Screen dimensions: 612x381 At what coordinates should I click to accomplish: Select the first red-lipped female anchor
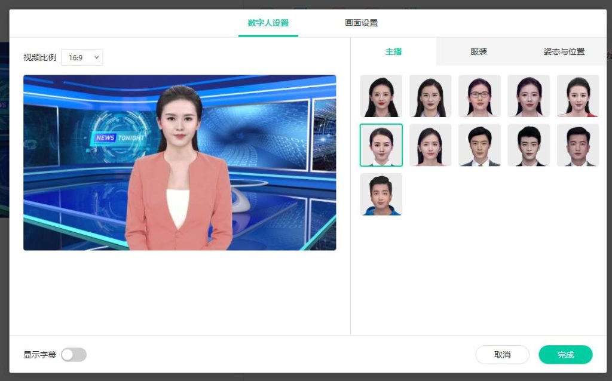click(381, 96)
